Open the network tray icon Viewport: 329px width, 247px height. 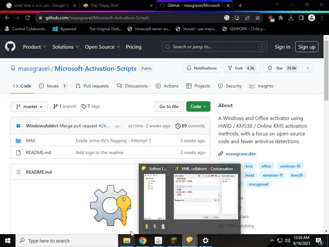(280, 241)
